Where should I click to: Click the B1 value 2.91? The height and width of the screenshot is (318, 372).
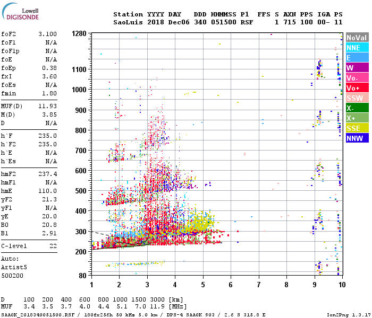(x=49, y=234)
